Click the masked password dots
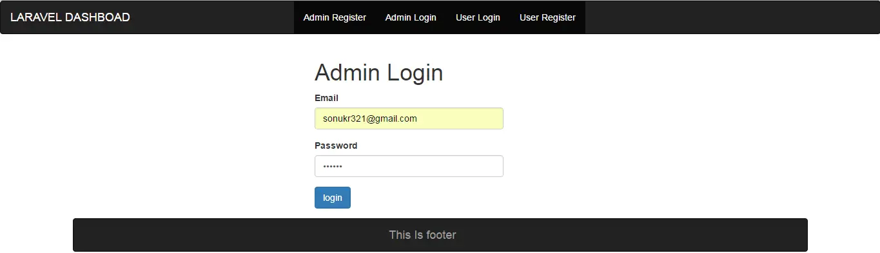Image resolution: width=880 pixels, height=253 pixels. pos(333,166)
